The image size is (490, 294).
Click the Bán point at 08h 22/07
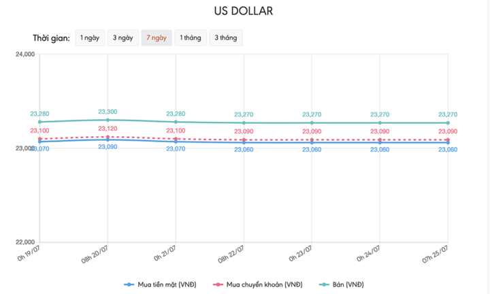point(244,122)
